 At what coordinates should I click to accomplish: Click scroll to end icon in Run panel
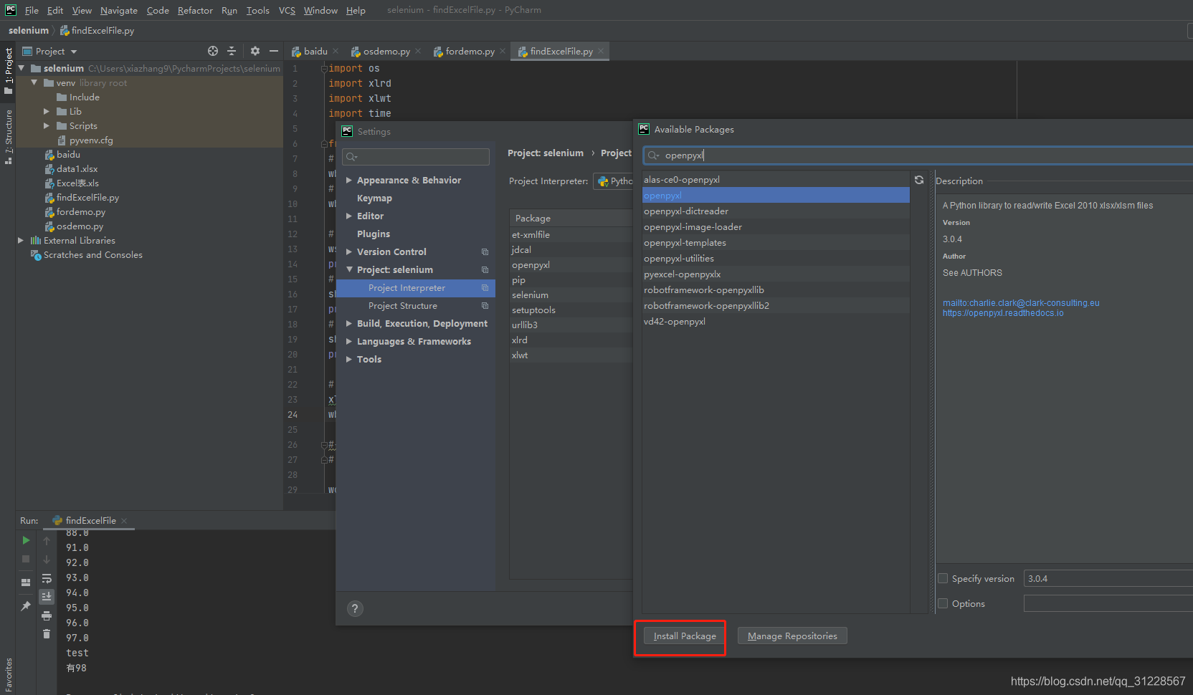47,596
